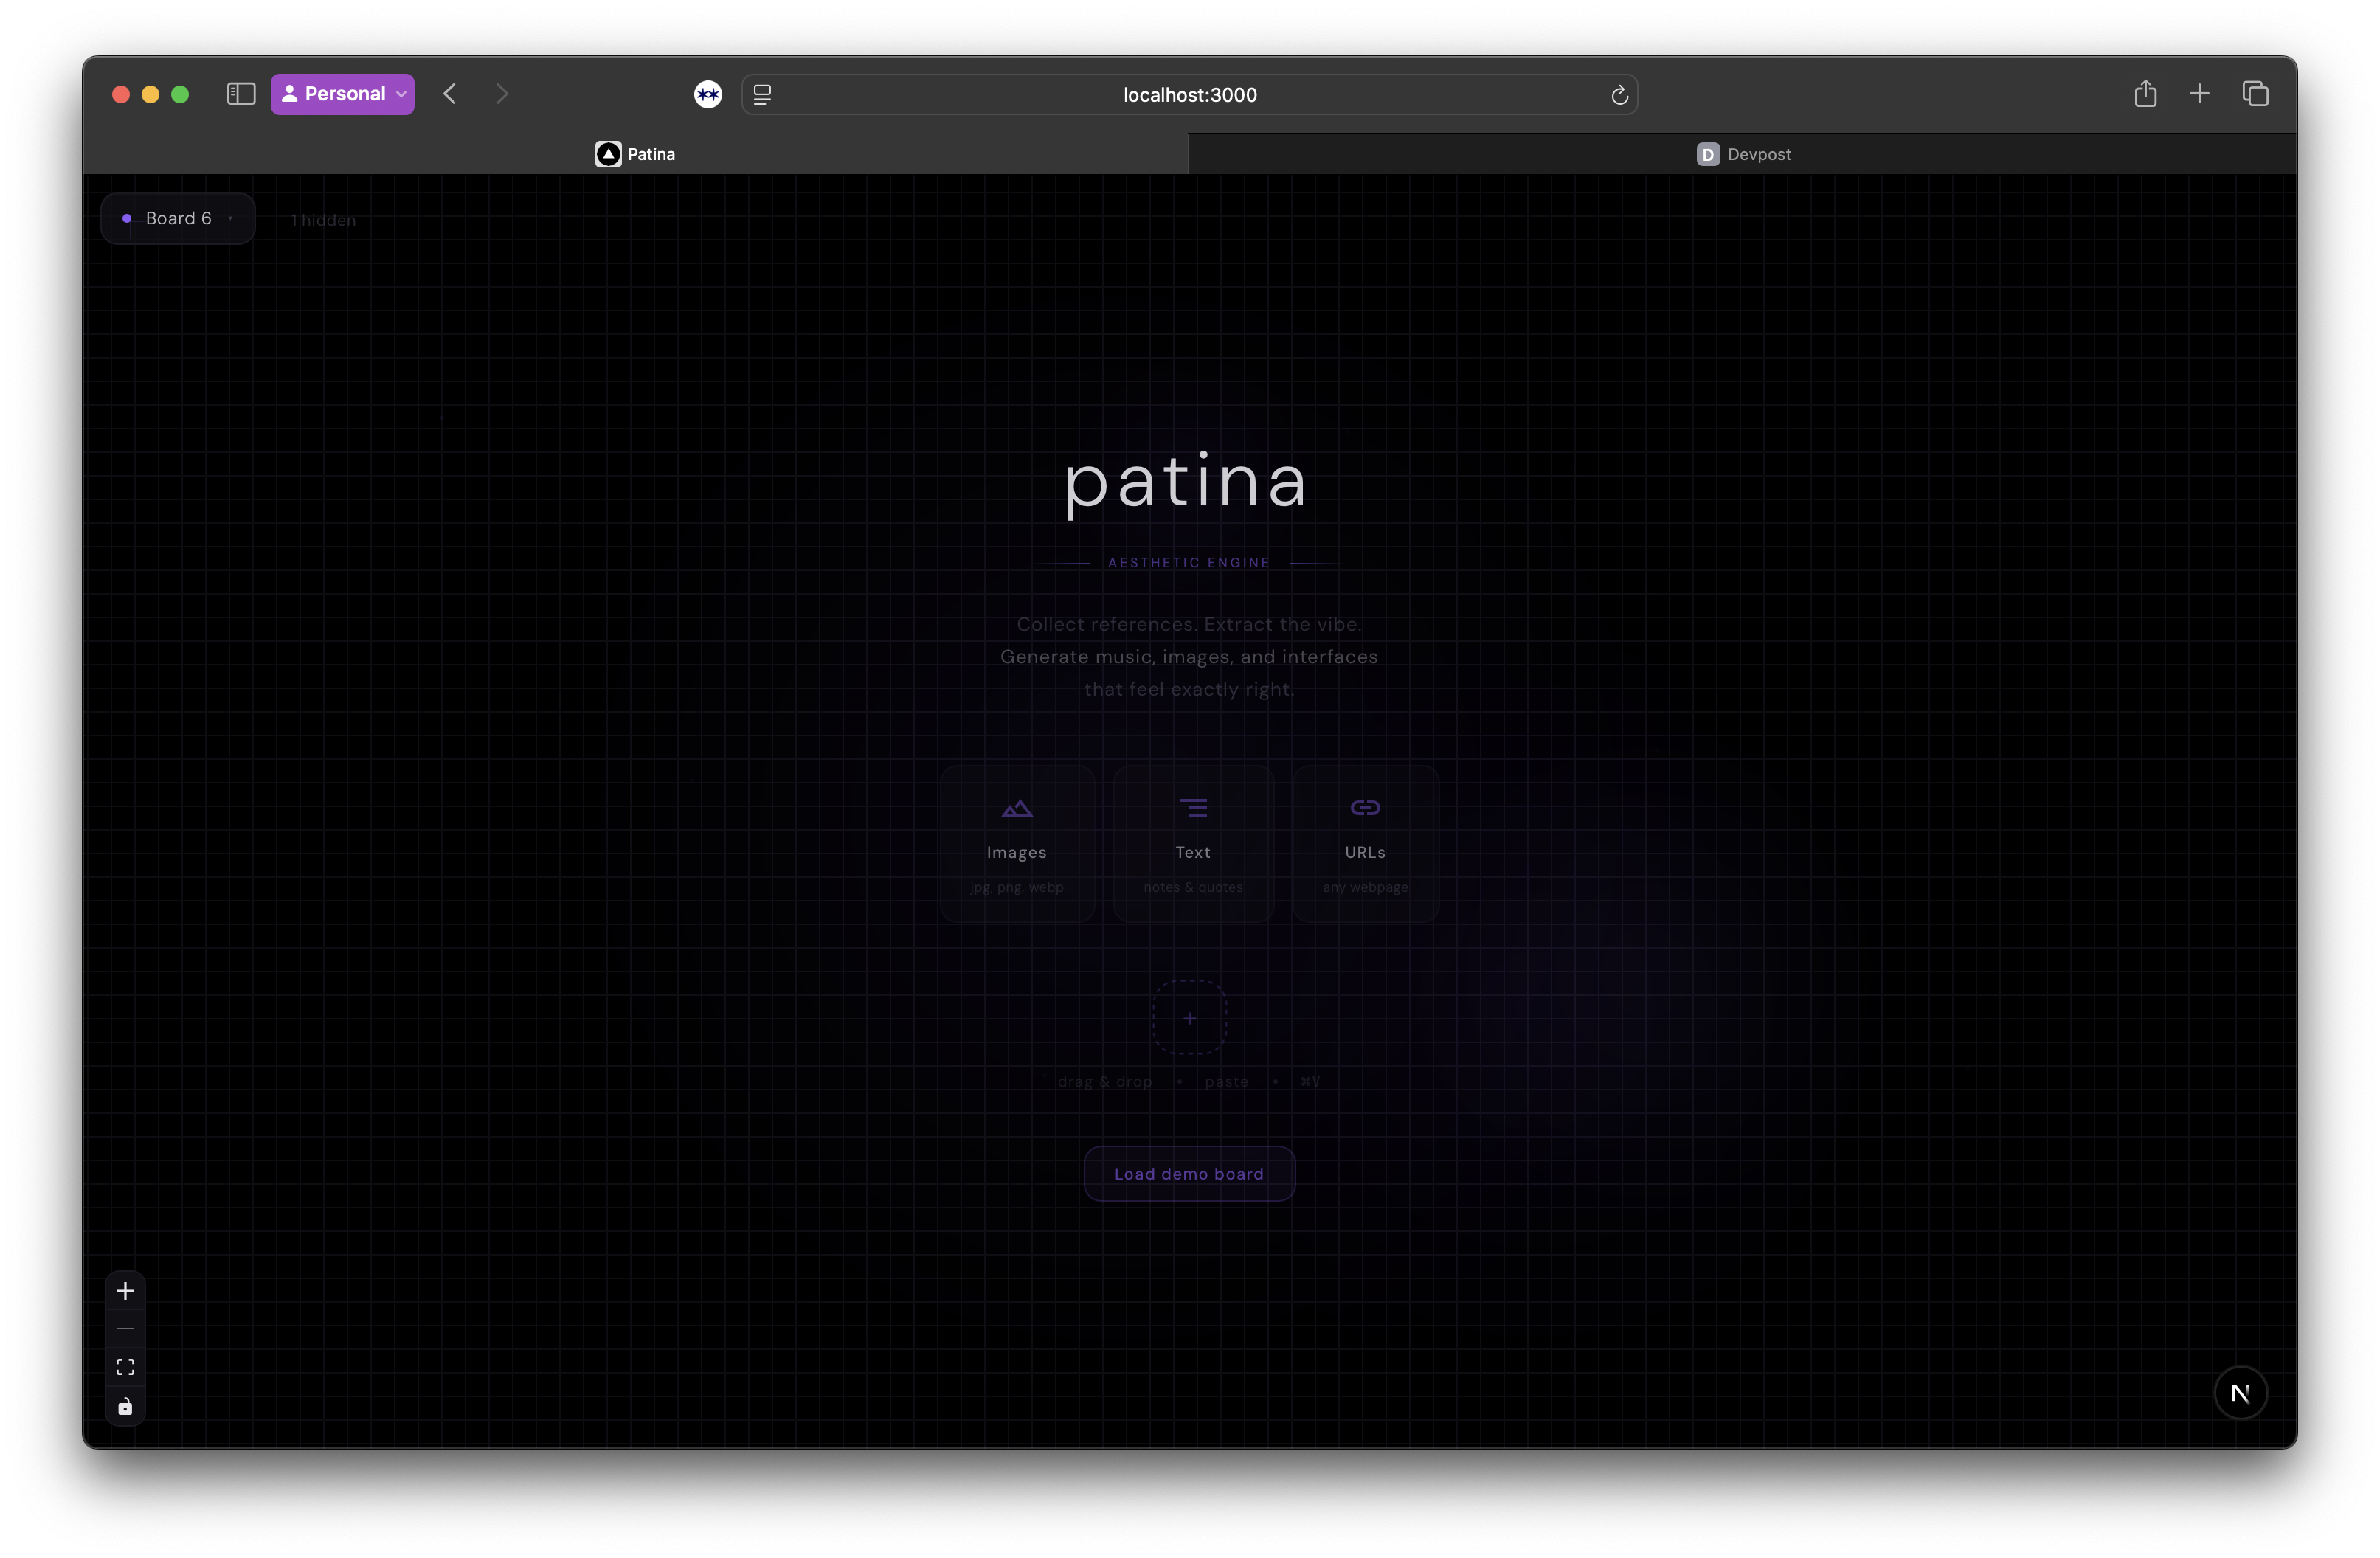Expand the Personal profile dropdown
The image size is (2380, 1558).
[x=342, y=94]
